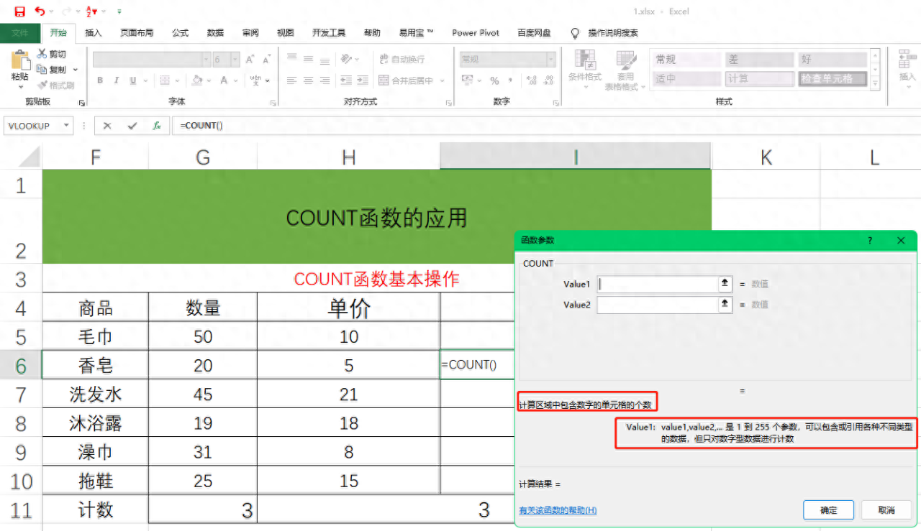Click the Fill Color bucket icon
The height and width of the screenshot is (531, 921).
(x=197, y=80)
